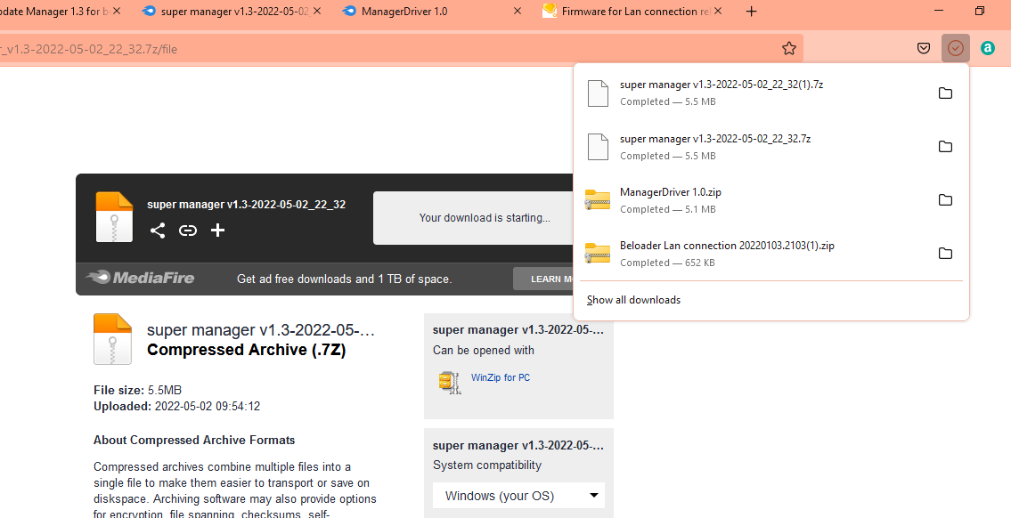This screenshot has height=518, width=1011.
Task: Click the Save to Pocket toolbar icon
Action: [x=924, y=47]
